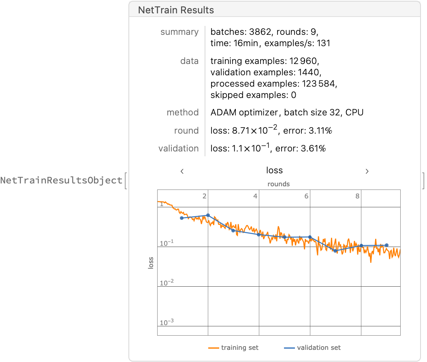The height and width of the screenshot is (362, 427).
Task: Click the validation point at round 2
Action: point(208,215)
